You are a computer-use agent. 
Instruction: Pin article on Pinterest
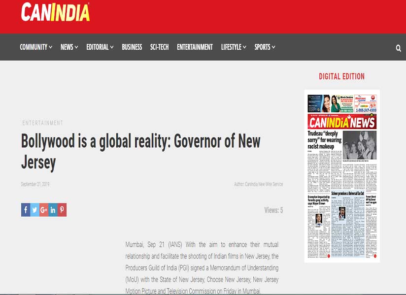pyautogui.click(x=62, y=210)
